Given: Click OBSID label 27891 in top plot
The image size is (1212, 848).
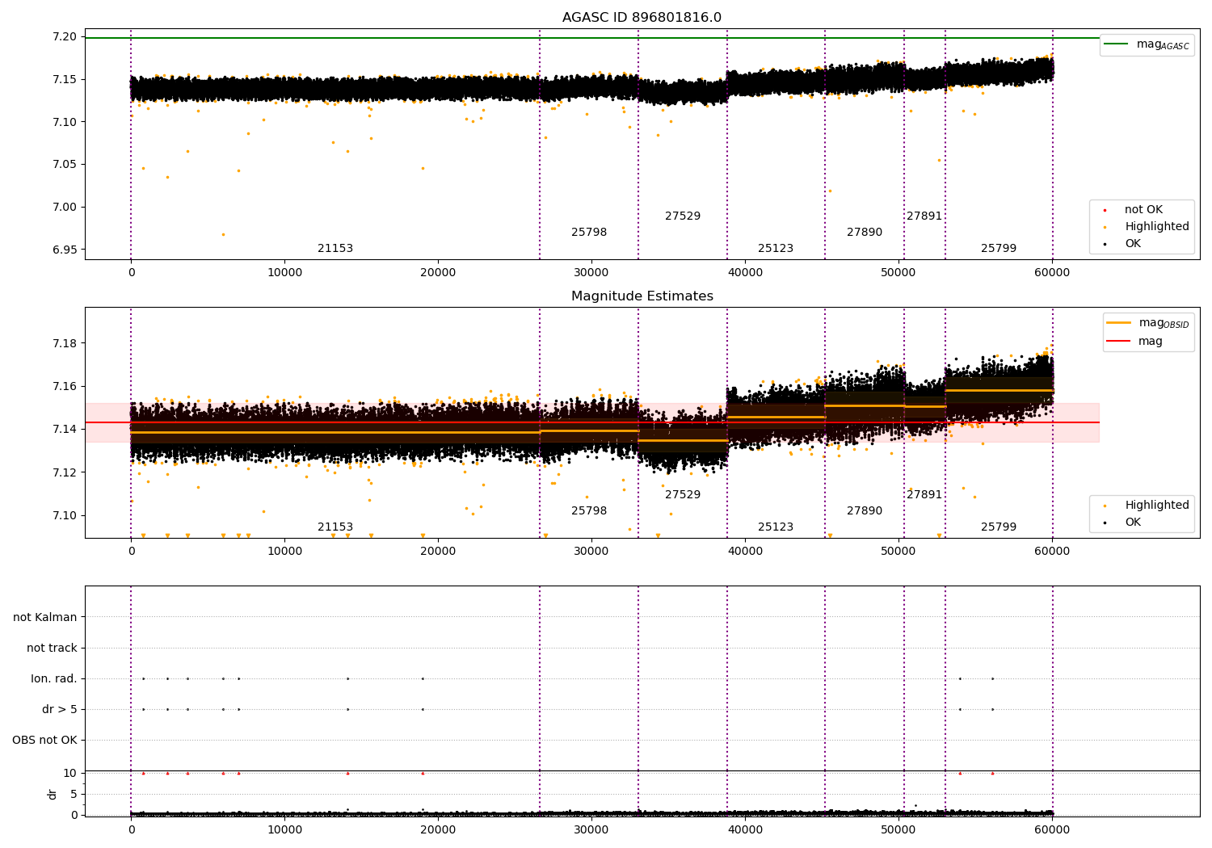Looking at the screenshot, I should click(924, 216).
